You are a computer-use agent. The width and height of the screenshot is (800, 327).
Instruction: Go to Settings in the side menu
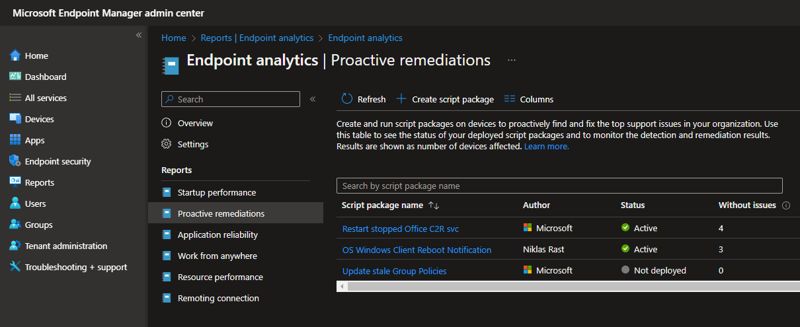coord(192,145)
